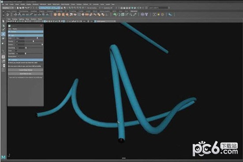Open the File menu
Image resolution: width=243 pixels, height=162 pixels.
[3, 4]
